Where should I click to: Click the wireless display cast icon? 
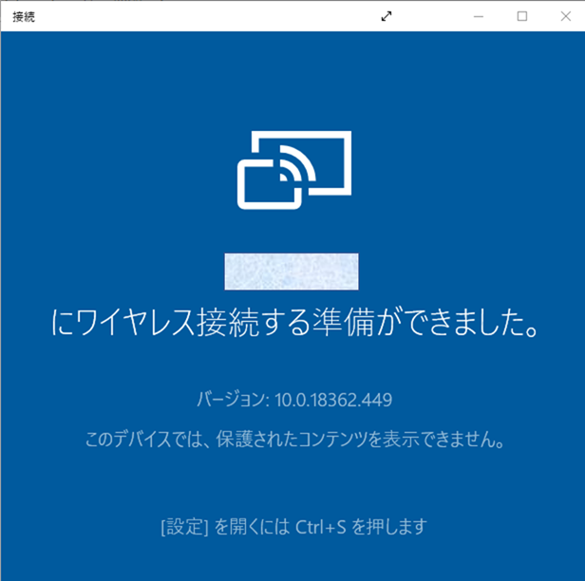point(294,170)
